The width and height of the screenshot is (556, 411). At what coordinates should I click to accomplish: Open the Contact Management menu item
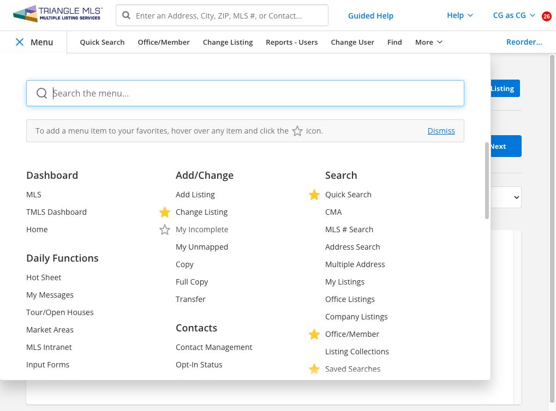pyautogui.click(x=214, y=347)
